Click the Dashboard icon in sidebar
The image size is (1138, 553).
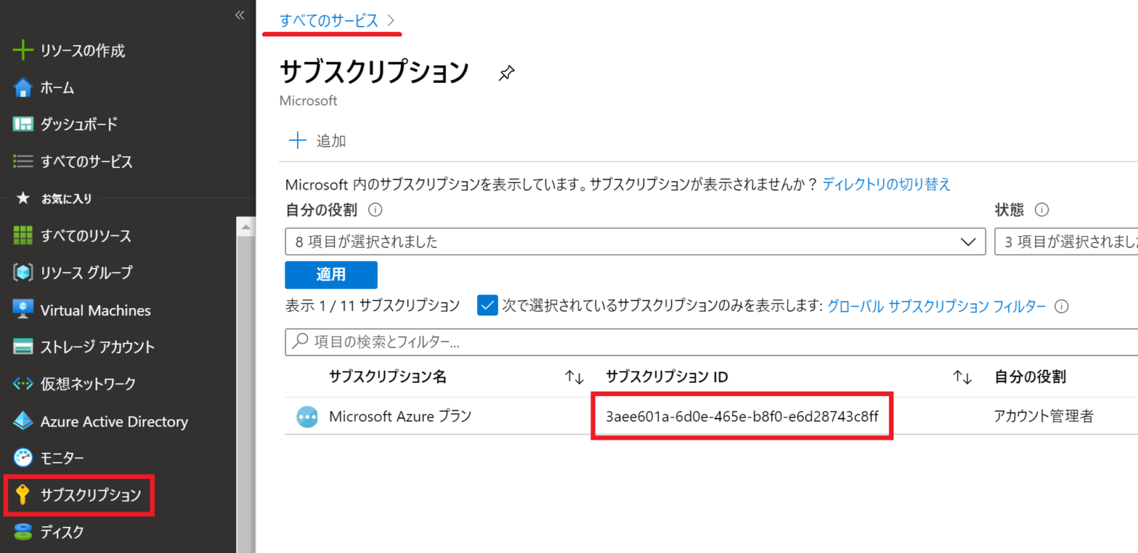tap(23, 124)
